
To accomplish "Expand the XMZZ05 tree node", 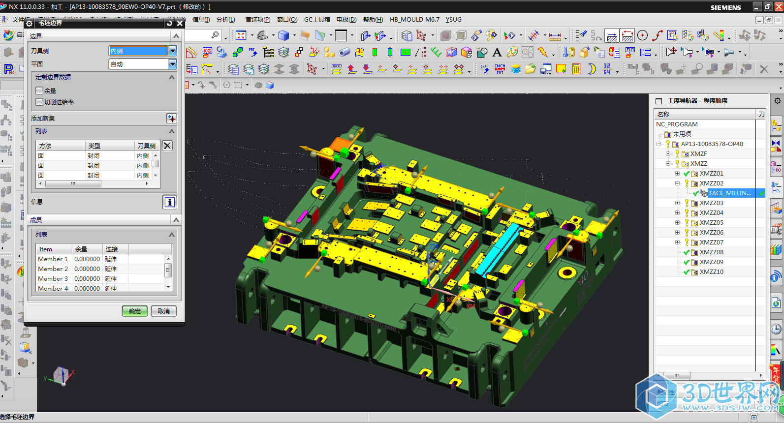I will [677, 223].
